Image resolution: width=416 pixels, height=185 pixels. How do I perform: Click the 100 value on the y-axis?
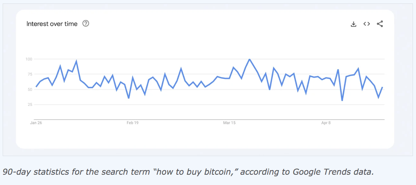(x=29, y=59)
